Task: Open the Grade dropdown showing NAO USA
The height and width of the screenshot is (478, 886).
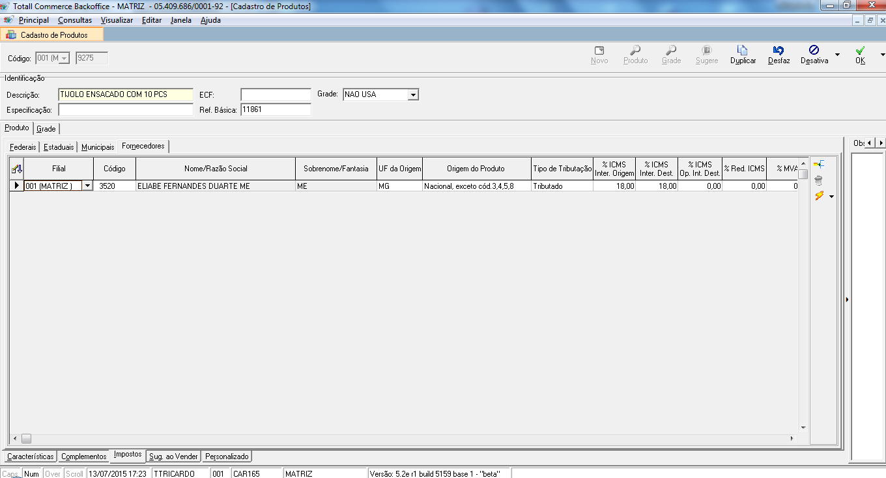Action: coord(412,94)
